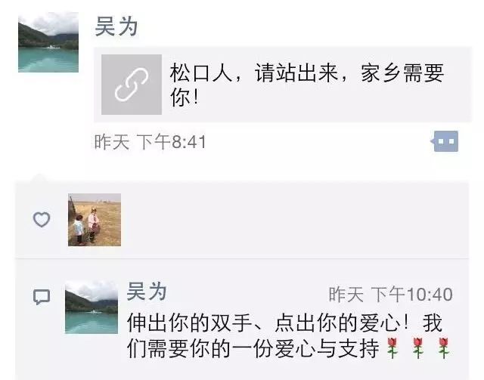Tap the speech bubble comments icon
This screenshot has width=484, height=380.
click(42, 297)
